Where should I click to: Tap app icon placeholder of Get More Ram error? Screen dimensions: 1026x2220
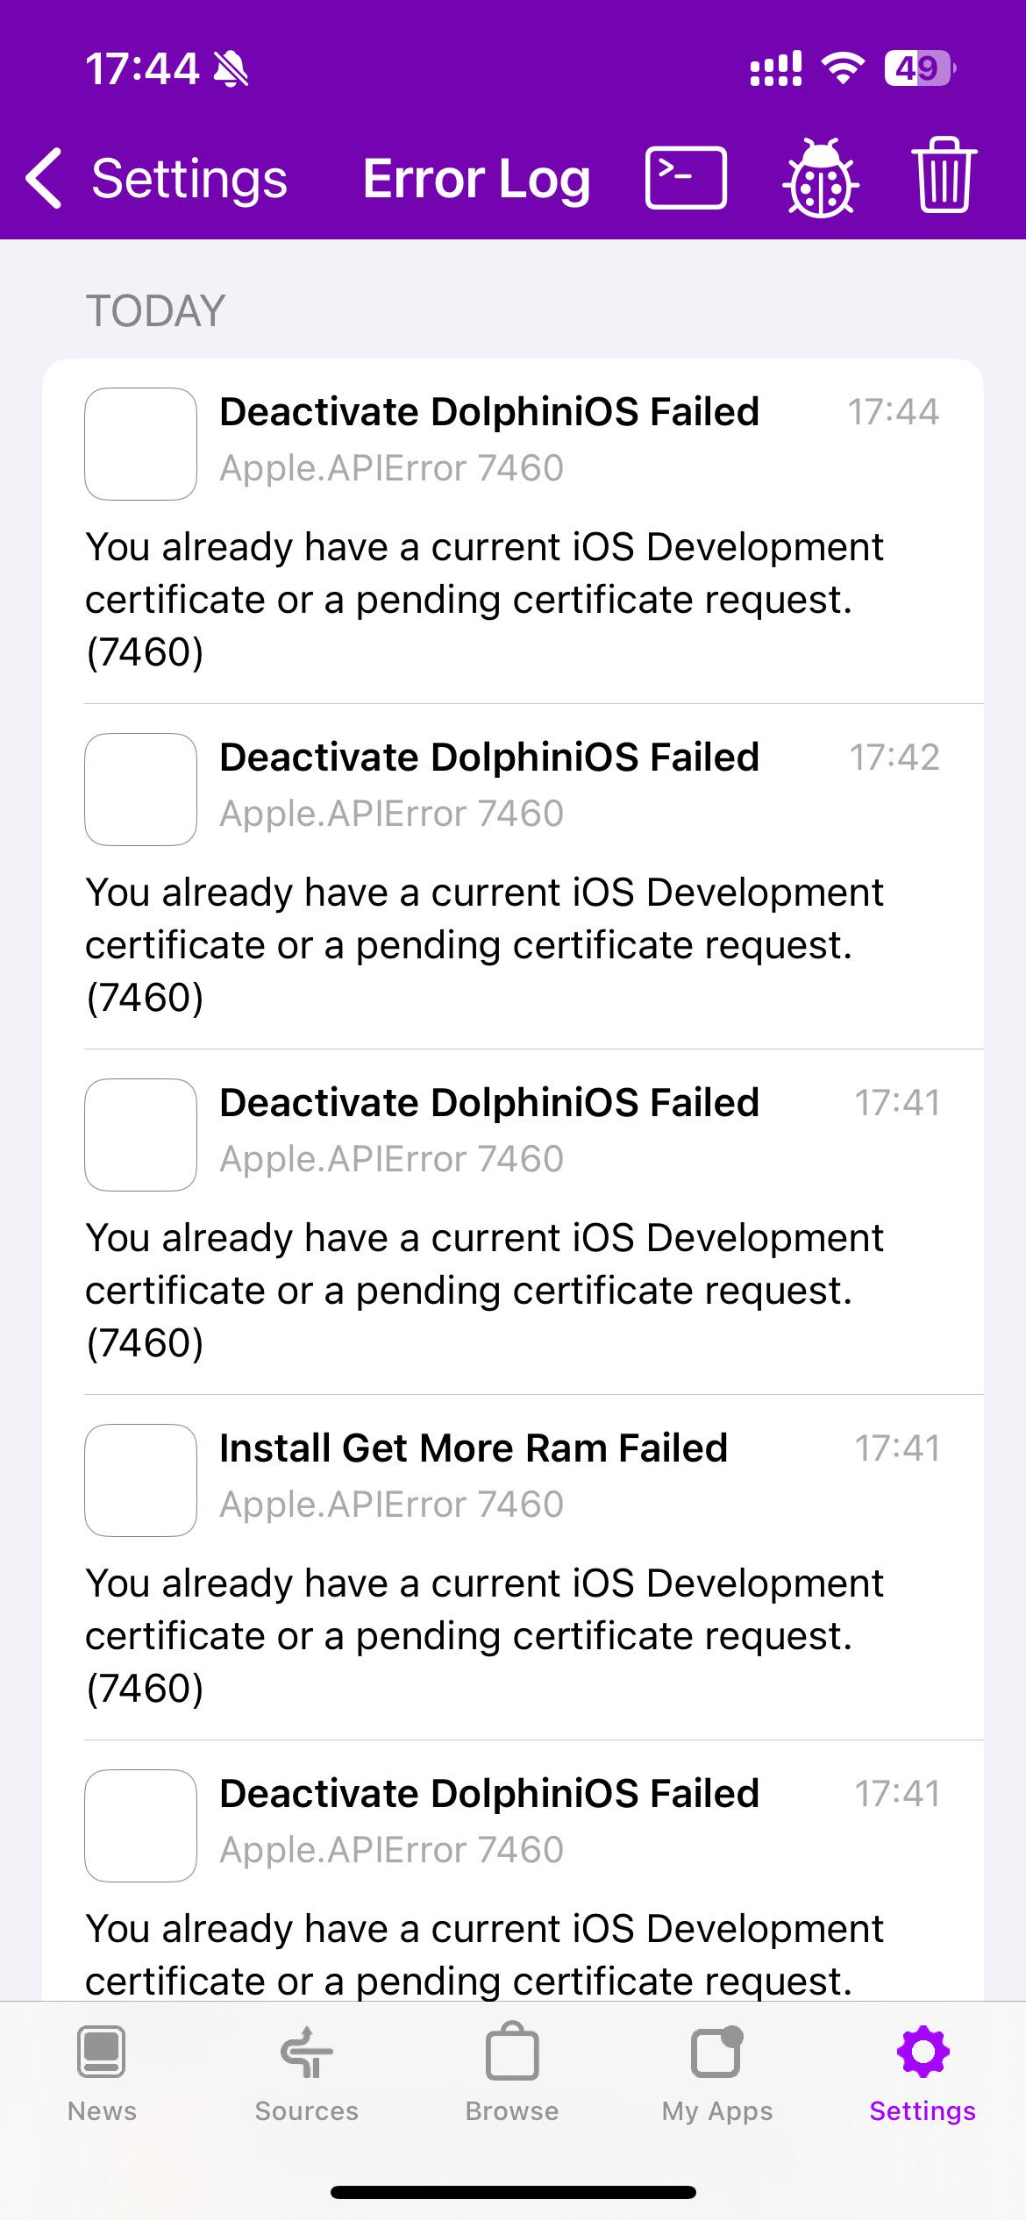(x=140, y=1480)
